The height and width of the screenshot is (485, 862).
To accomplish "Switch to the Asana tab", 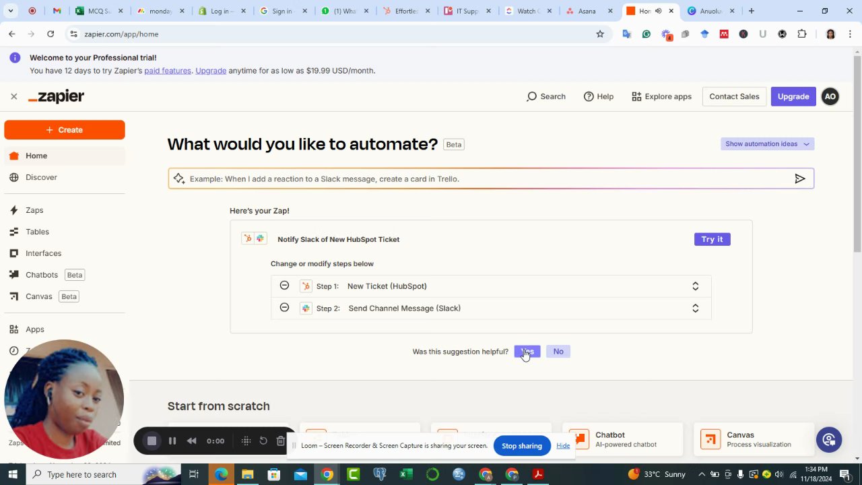I will 588,11.
